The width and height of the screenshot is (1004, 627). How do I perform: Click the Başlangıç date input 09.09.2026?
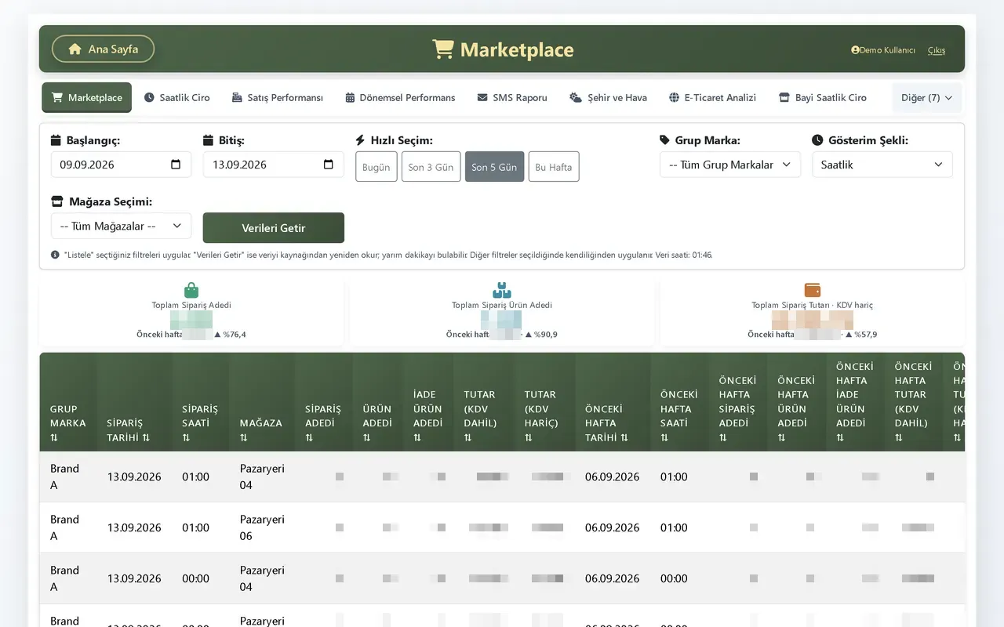pyautogui.click(x=121, y=165)
